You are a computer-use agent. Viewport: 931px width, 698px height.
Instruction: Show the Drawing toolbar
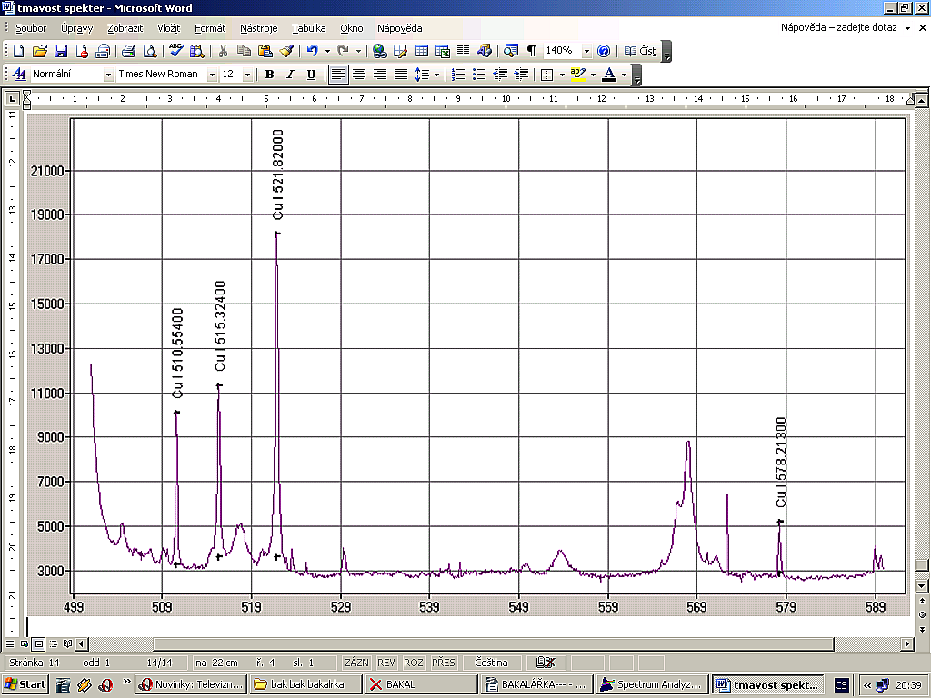[x=485, y=51]
